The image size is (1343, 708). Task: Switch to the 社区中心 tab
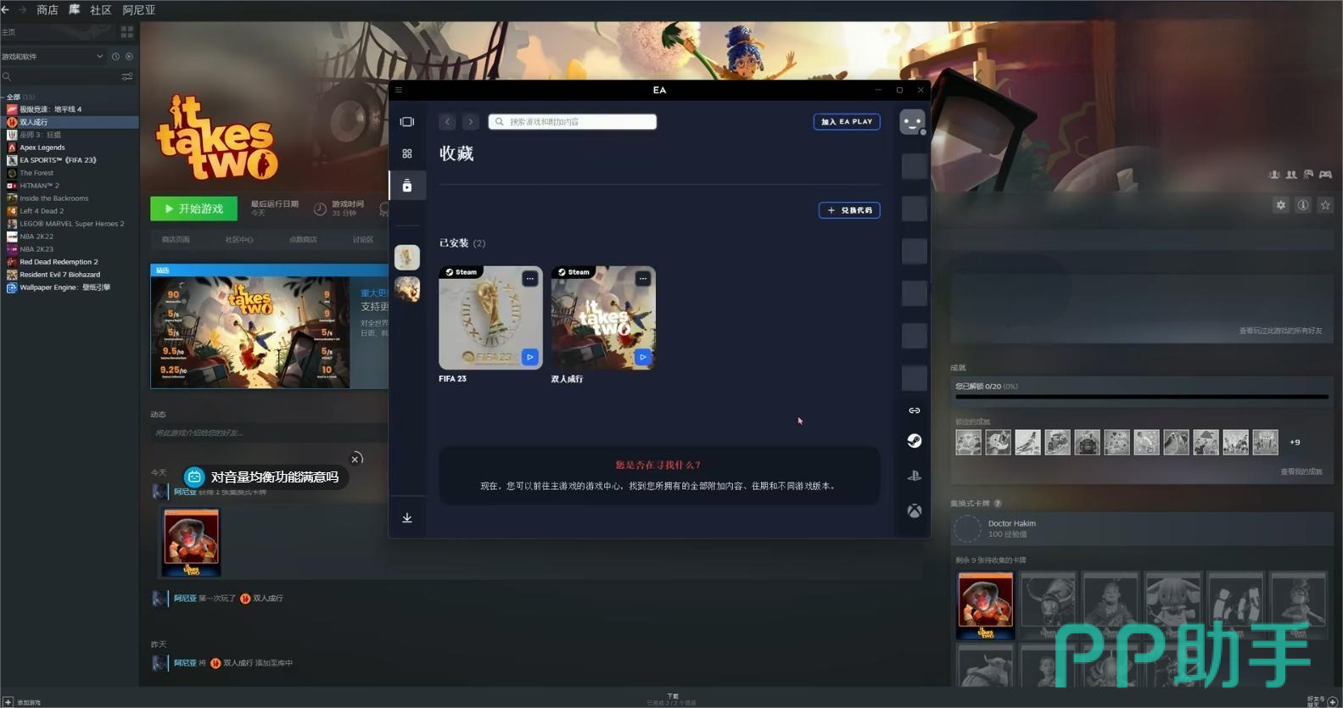[x=239, y=240]
